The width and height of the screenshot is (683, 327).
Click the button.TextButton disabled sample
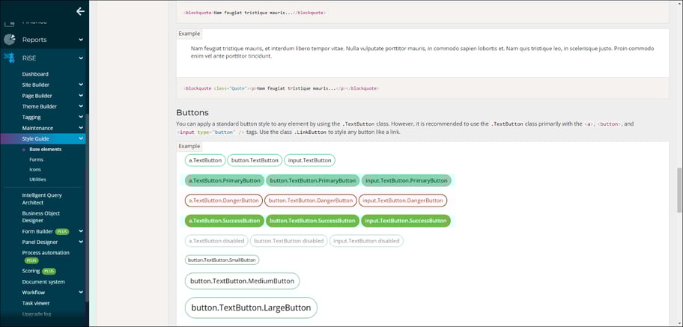click(289, 241)
